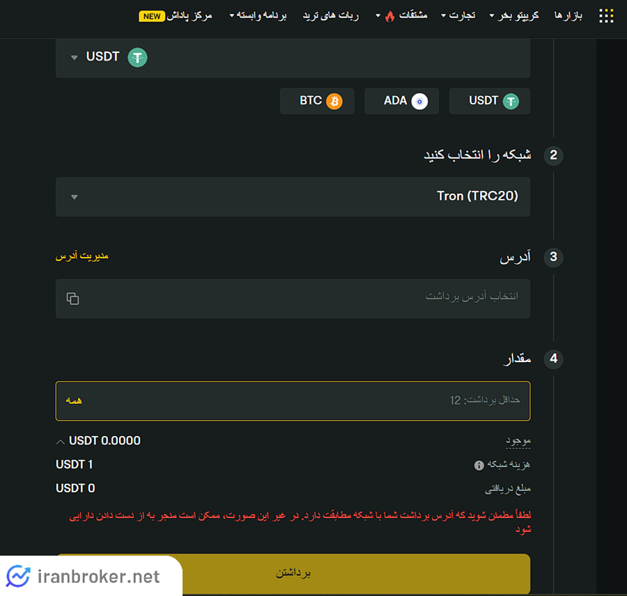Click the موجود (Available) label
The width and height of the screenshot is (627, 596).
coord(518,441)
